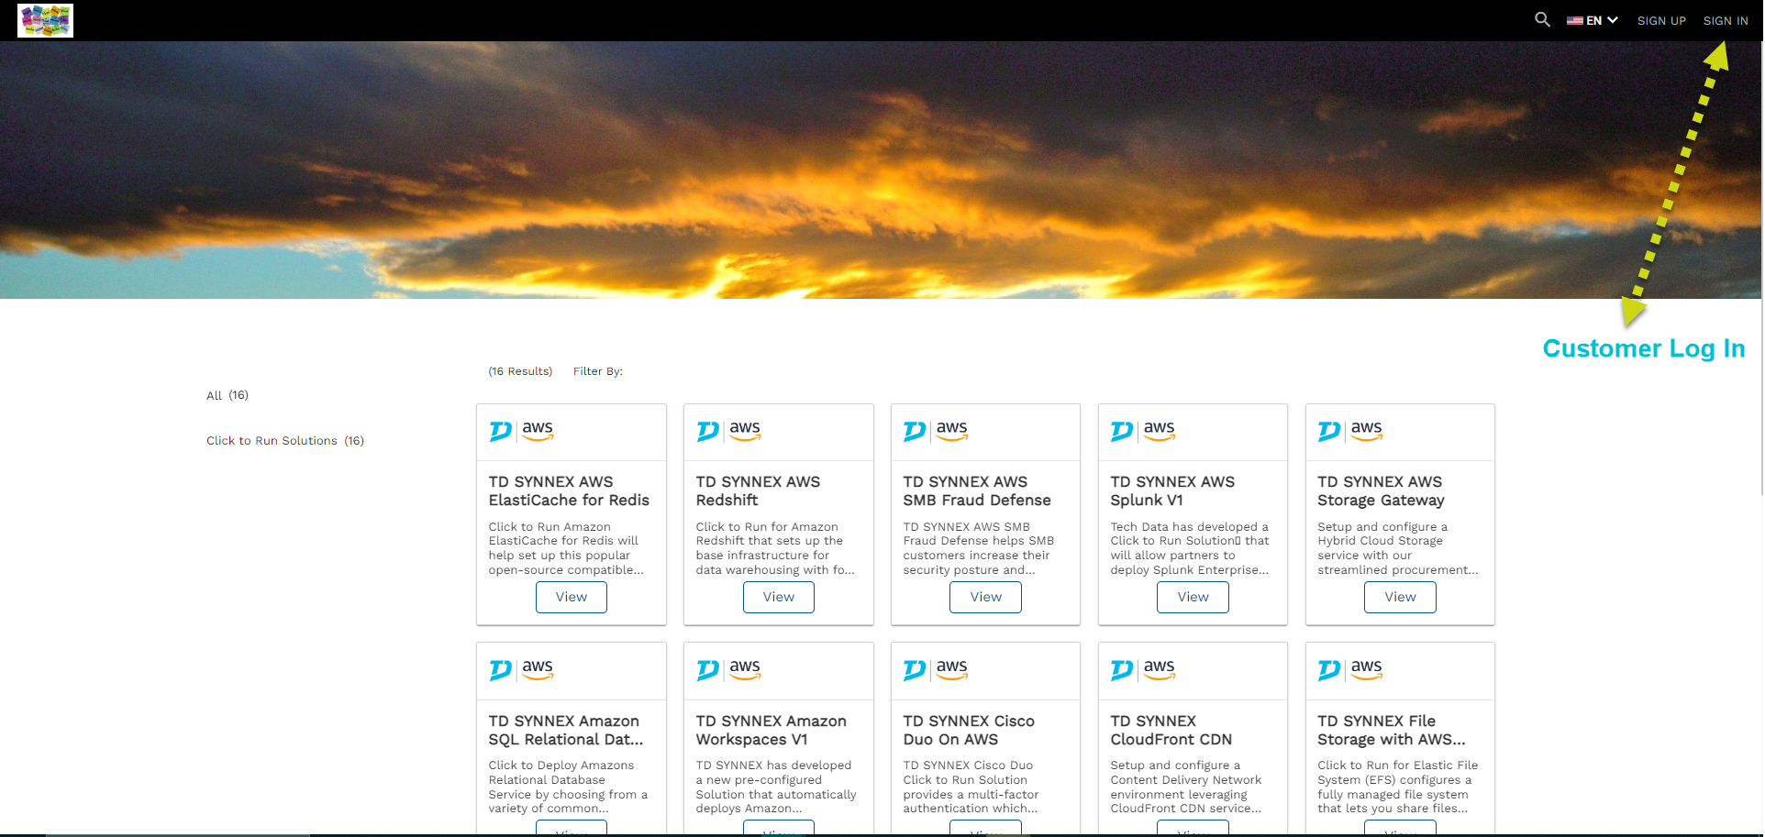
Task: Select description of CloudFront CDN card
Action: click(1186, 787)
